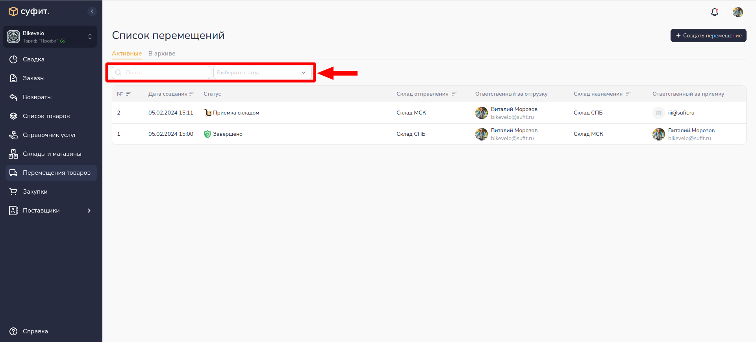Click Склад МСК in transfer 2 departure
756x342 pixels.
[411, 113]
